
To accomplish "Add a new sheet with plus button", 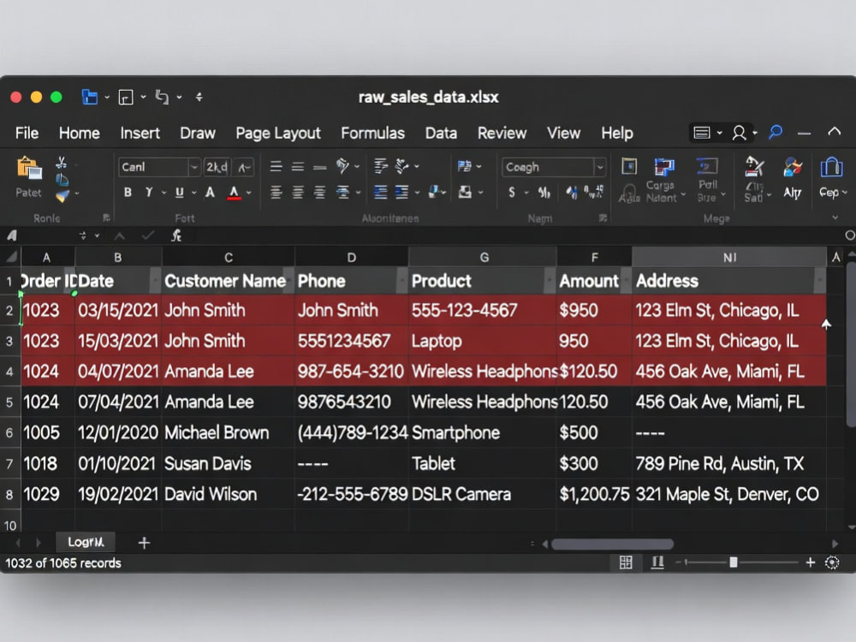I will point(144,543).
